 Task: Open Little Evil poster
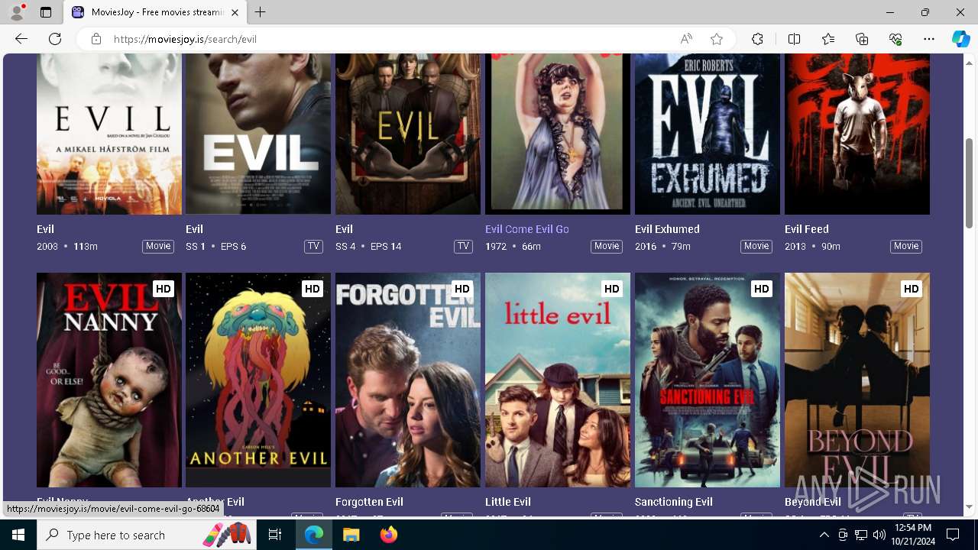pyautogui.click(x=558, y=380)
